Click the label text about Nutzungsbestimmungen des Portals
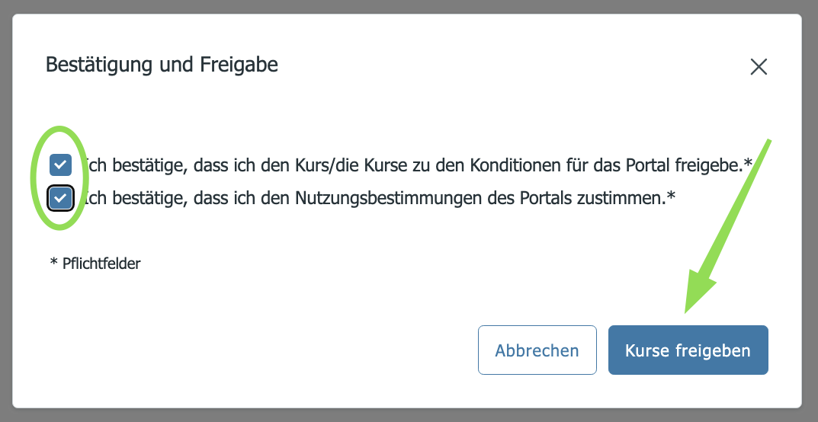Screen dimensions: 818x422 point(380,199)
